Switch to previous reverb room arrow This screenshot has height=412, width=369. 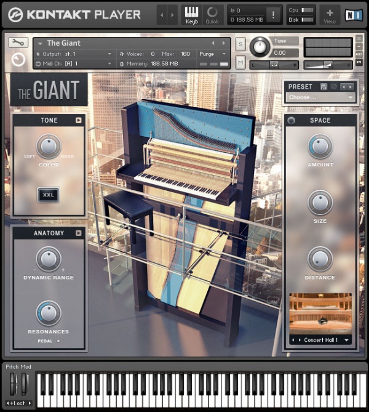point(293,340)
